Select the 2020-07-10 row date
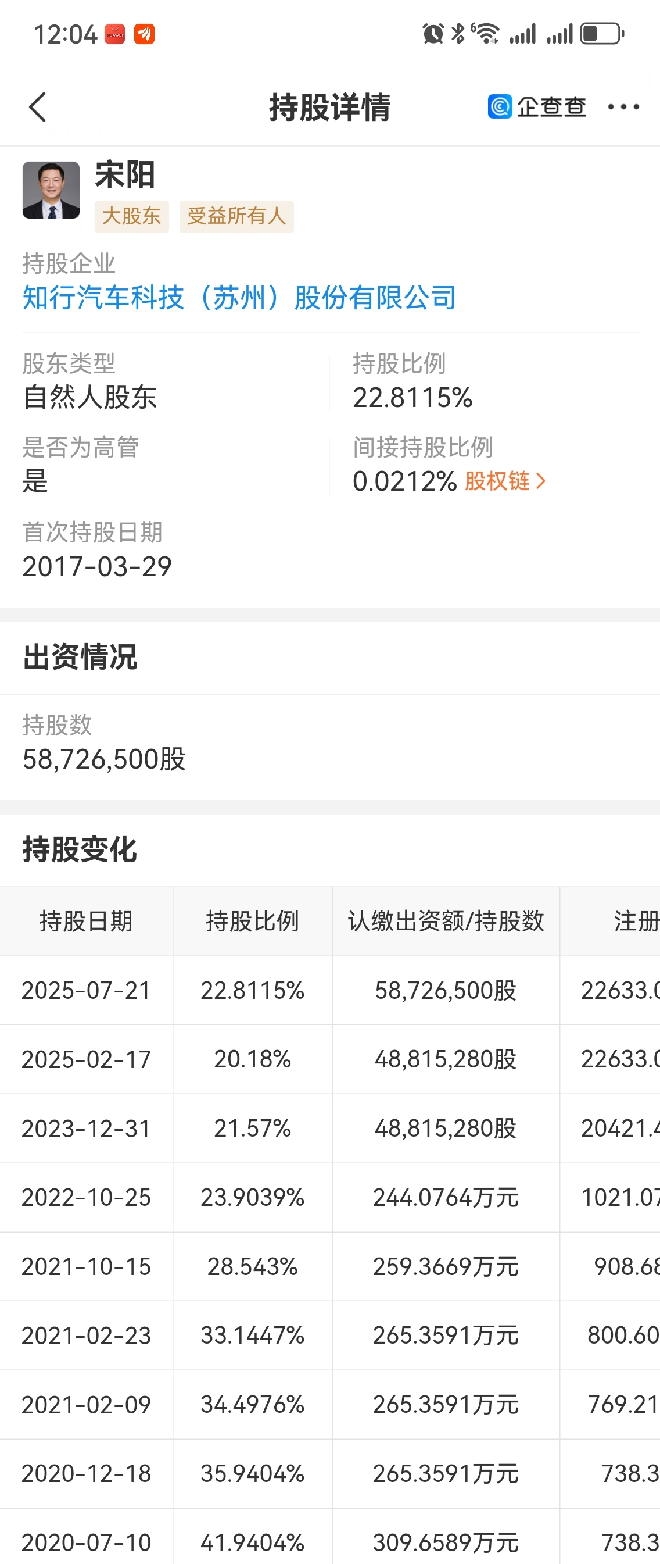 86,1542
